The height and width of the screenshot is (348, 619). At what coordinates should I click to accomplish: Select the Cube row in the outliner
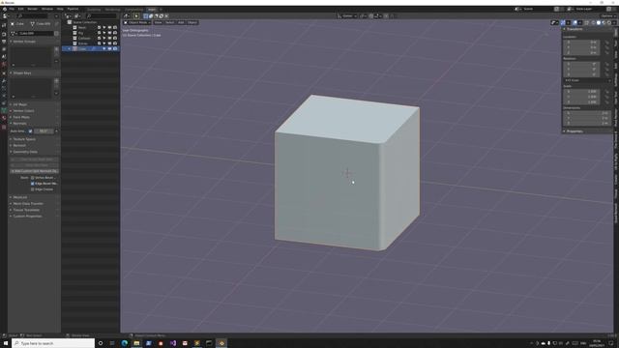coord(91,48)
